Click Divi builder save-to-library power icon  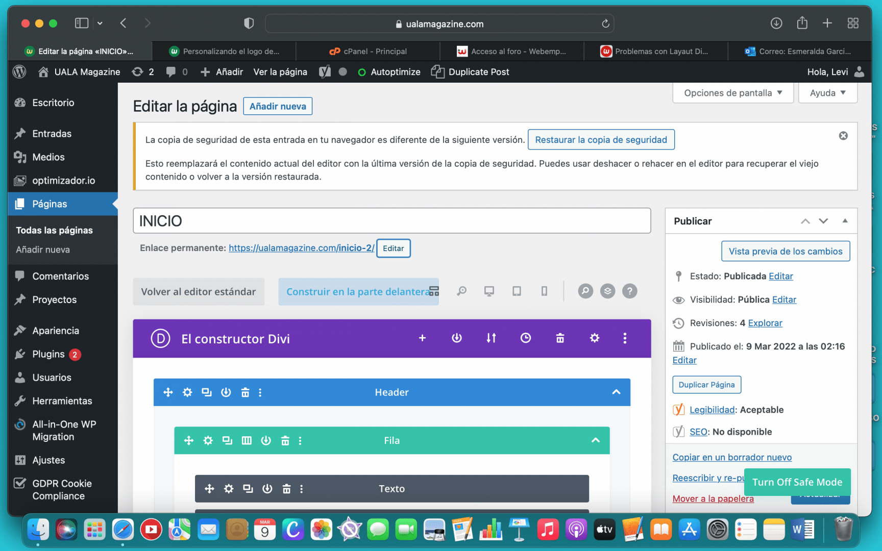[457, 338]
